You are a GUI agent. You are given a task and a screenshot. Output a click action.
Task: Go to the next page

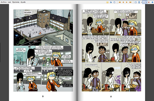tap(127, 2)
